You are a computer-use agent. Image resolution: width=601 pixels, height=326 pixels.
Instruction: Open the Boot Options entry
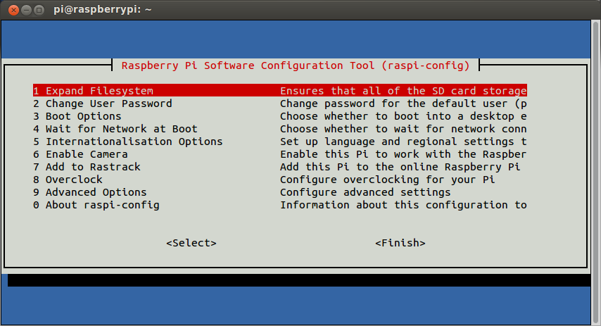tap(77, 116)
